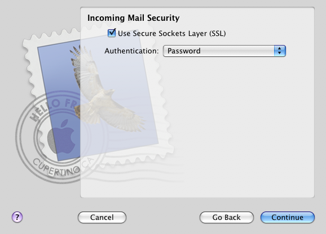Click the blue up-down stepper arrows

(280, 51)
